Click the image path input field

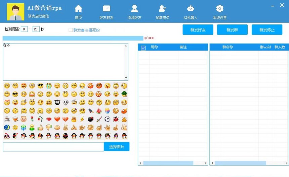(53, 147)
